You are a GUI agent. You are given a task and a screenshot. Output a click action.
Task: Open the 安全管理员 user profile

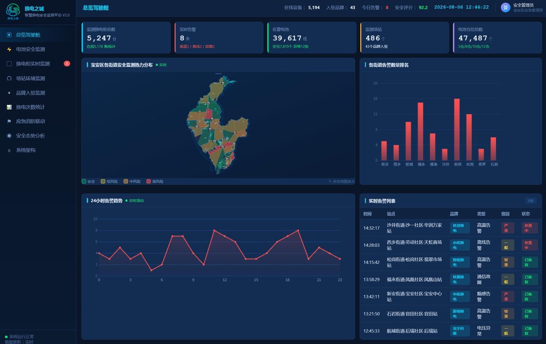521,7
